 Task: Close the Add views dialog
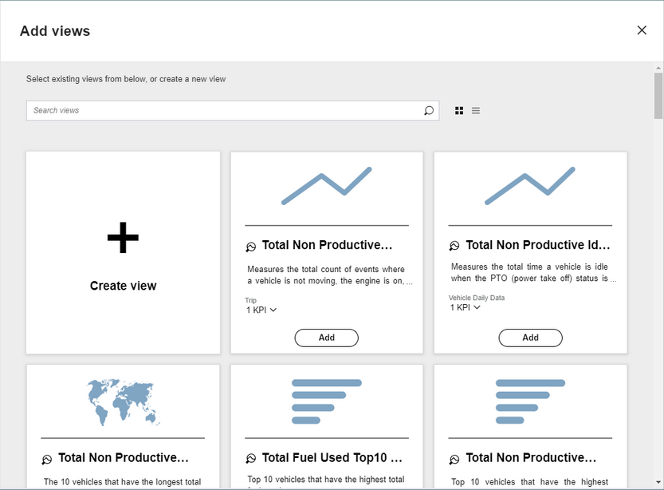(642, 30)
